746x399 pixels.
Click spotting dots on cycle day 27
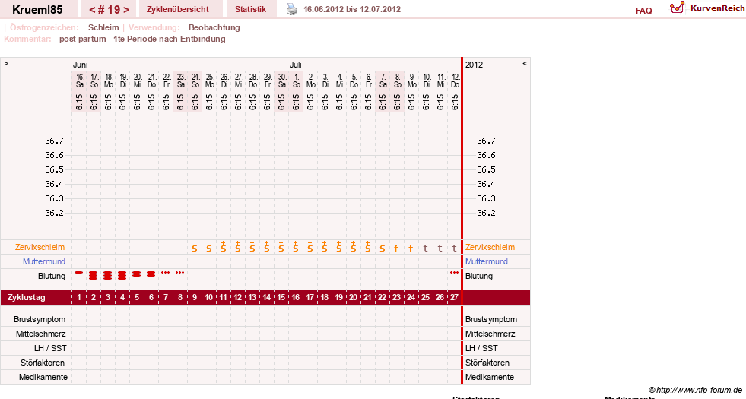(x=454, y=273)
